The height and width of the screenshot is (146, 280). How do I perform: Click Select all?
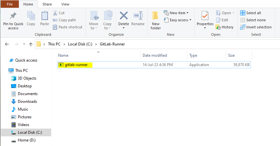(251, 13)
